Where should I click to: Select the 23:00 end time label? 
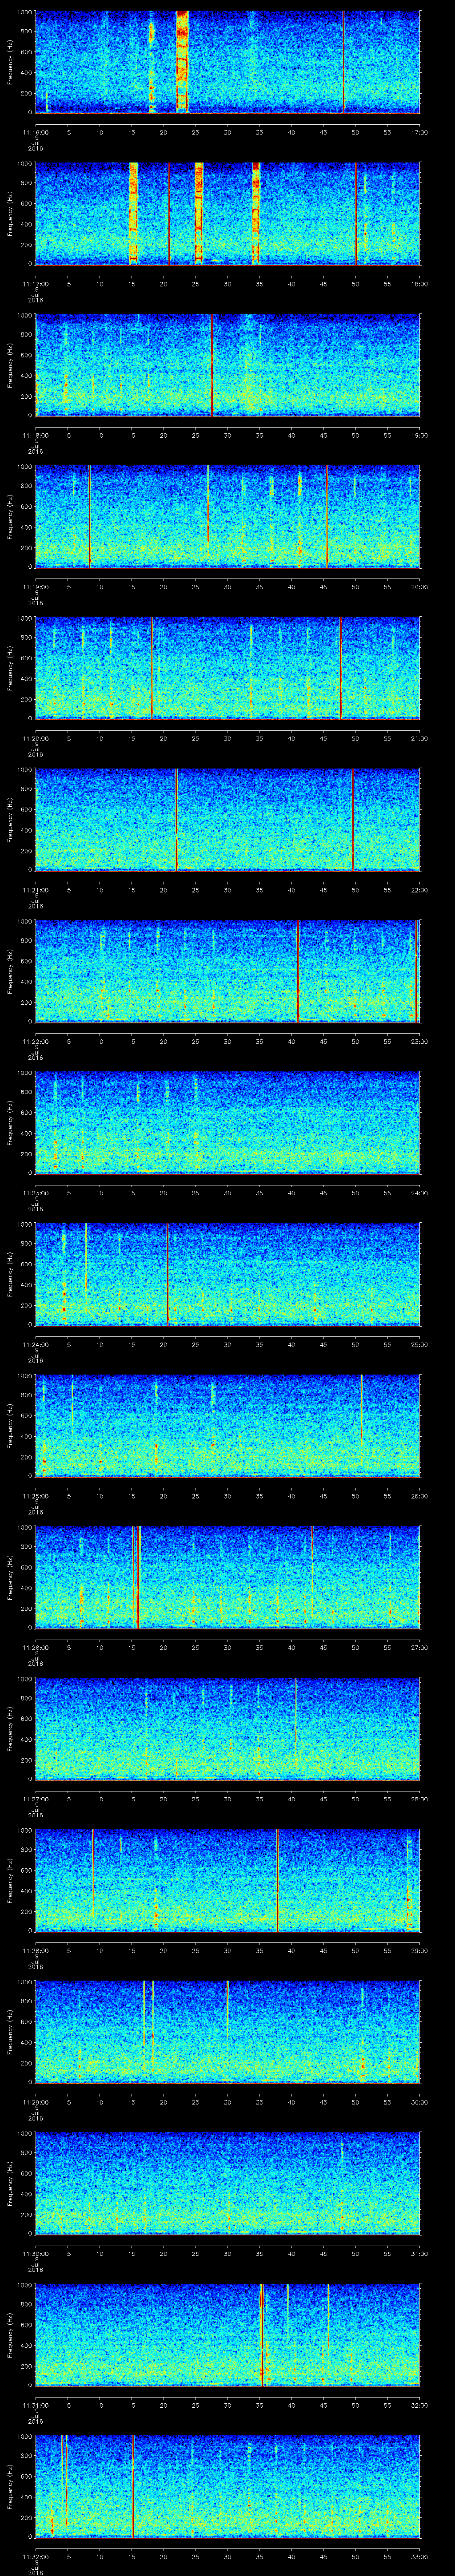point(419,1041)
